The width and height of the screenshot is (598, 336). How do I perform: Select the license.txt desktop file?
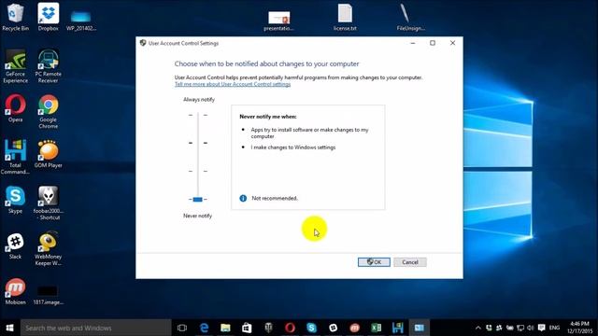pos(345,18)
